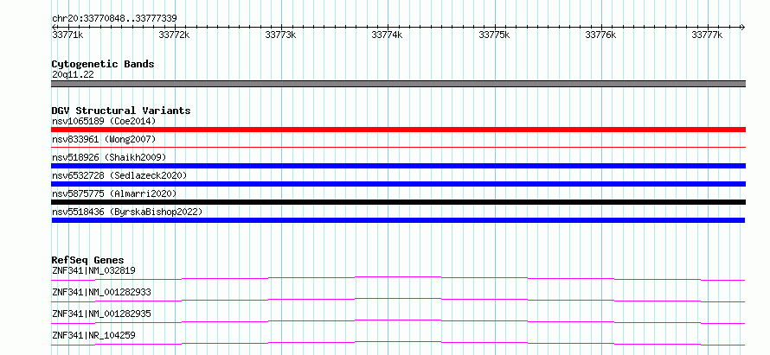This screenshot has width=770, height=355.
Task: Click the magenta ZNF341|NM_032819 intron line
Action: click(x=398, y=278)
